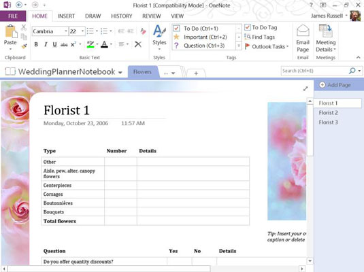Image resolution: width=364 pixels, height=272 pixels.
Task: Open the Florist 2 page
Action: pyautogui.click(x=328, y=113)
